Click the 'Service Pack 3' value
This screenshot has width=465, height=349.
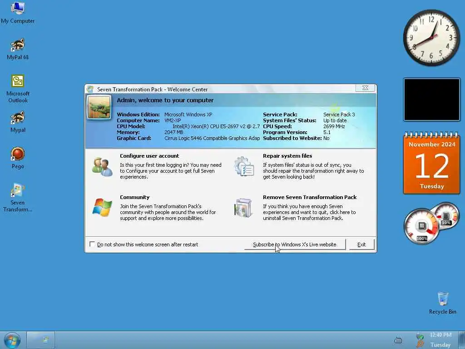339,115
